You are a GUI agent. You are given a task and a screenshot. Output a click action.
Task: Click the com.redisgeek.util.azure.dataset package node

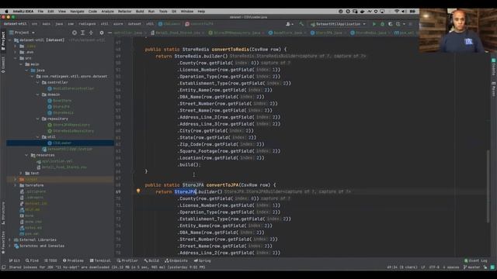(71, 76)
